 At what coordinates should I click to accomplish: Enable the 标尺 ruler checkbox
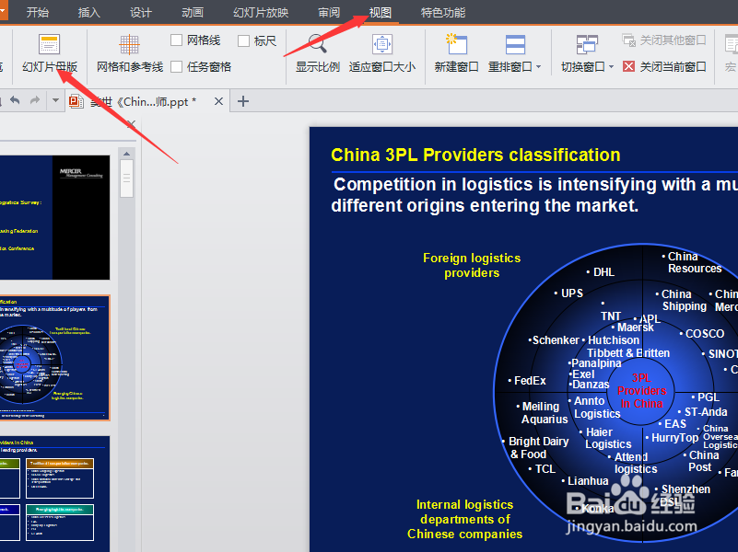[243, 40]
